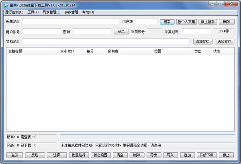Click the 搜个人文集 button

(186, 22)
